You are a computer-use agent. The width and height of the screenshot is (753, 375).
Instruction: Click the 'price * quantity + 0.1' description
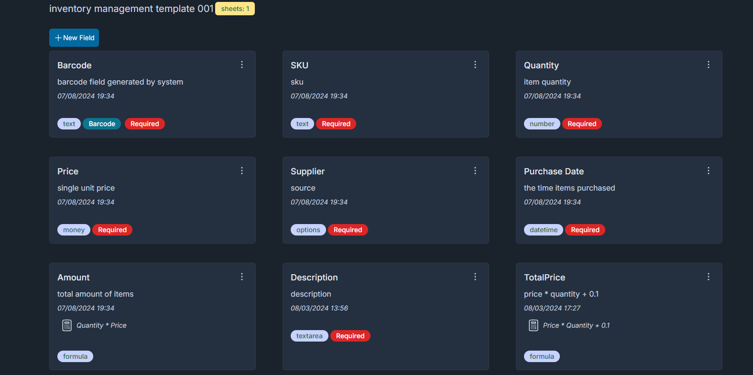tap(561, 294)
